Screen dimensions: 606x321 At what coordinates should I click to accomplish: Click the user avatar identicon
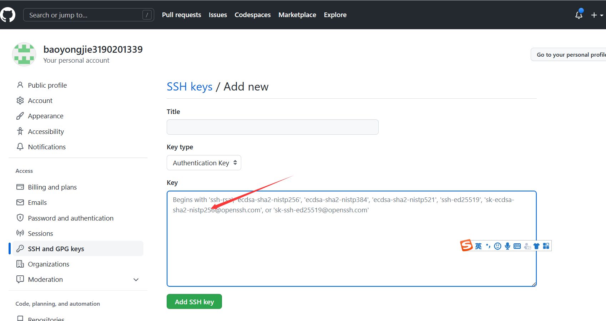click(24, 55)
